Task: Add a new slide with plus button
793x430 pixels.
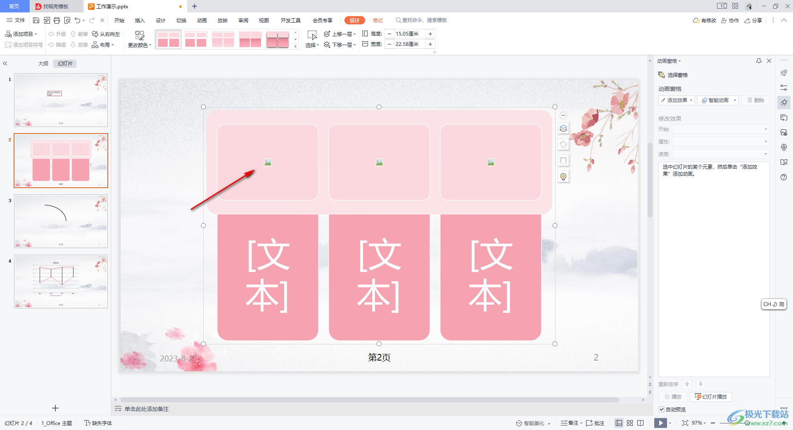Action: point(55,408)
